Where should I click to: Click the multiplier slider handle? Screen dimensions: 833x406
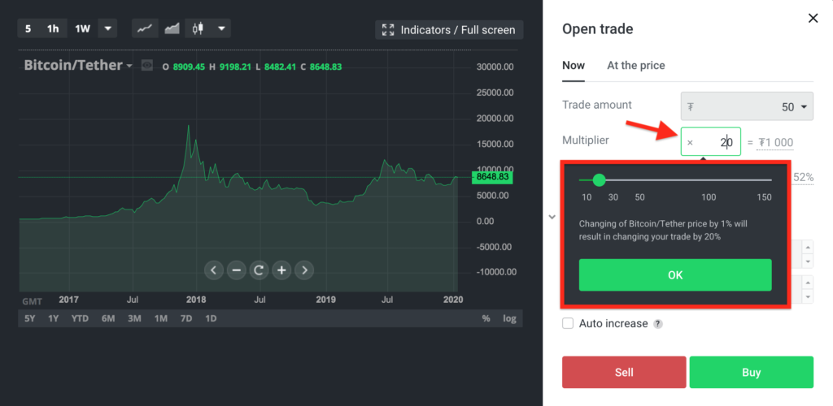coord(599,180)
